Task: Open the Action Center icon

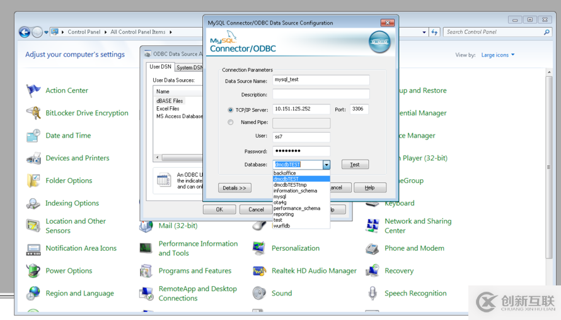Action: pyautogui.click(x=33, y=91)
